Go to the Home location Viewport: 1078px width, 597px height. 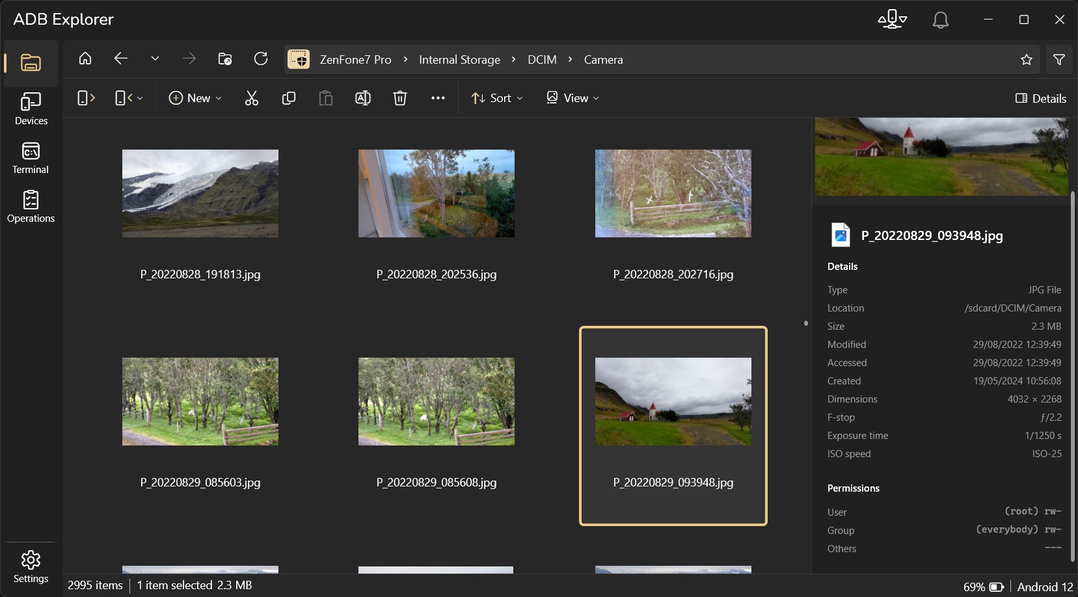85,59
